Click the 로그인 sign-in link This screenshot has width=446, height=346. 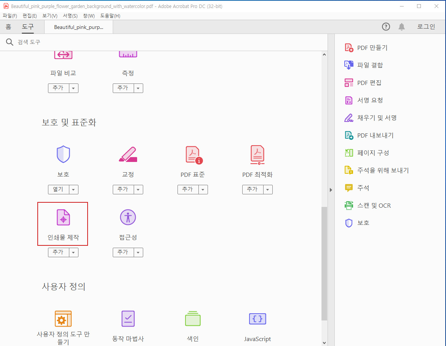(x=426, y=27)
